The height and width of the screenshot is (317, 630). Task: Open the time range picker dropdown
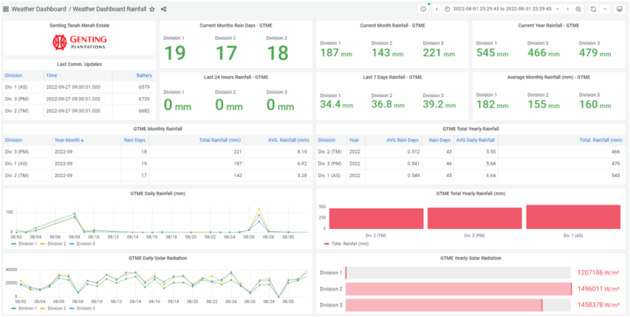pyautogui.click(x=501, y=9)
